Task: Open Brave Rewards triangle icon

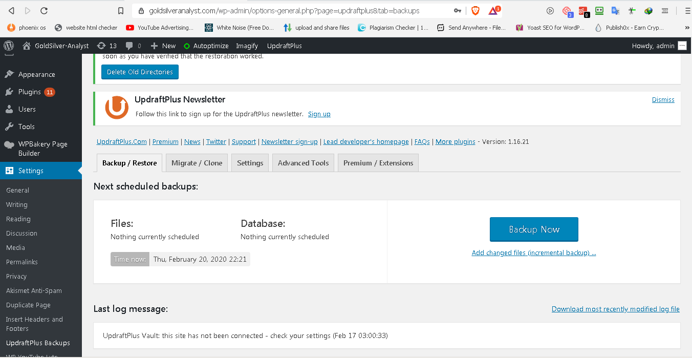Action: click(x=493, y=10)
